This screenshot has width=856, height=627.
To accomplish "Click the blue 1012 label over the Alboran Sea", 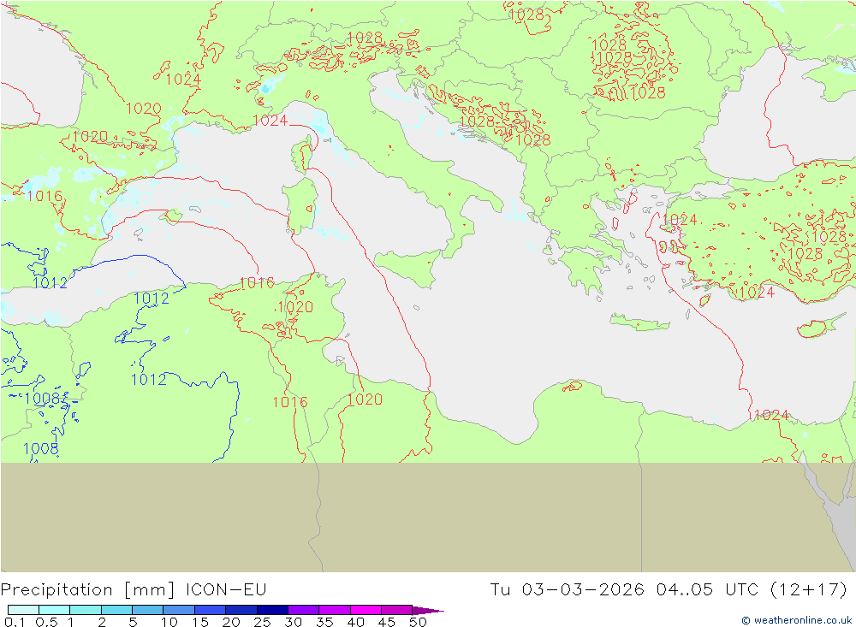I will [x=50, y=282].
